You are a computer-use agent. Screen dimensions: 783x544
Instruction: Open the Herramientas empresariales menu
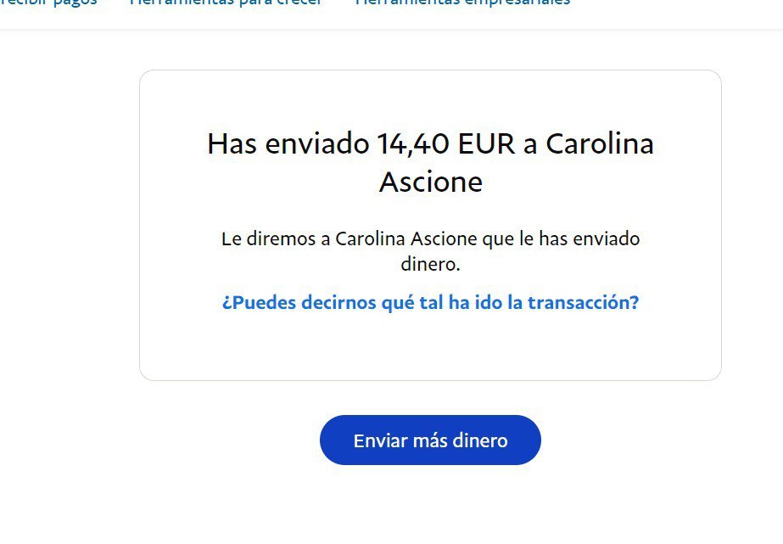[462, 3]
